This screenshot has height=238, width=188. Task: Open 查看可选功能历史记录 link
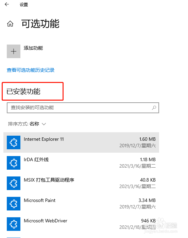pos(31,70)
